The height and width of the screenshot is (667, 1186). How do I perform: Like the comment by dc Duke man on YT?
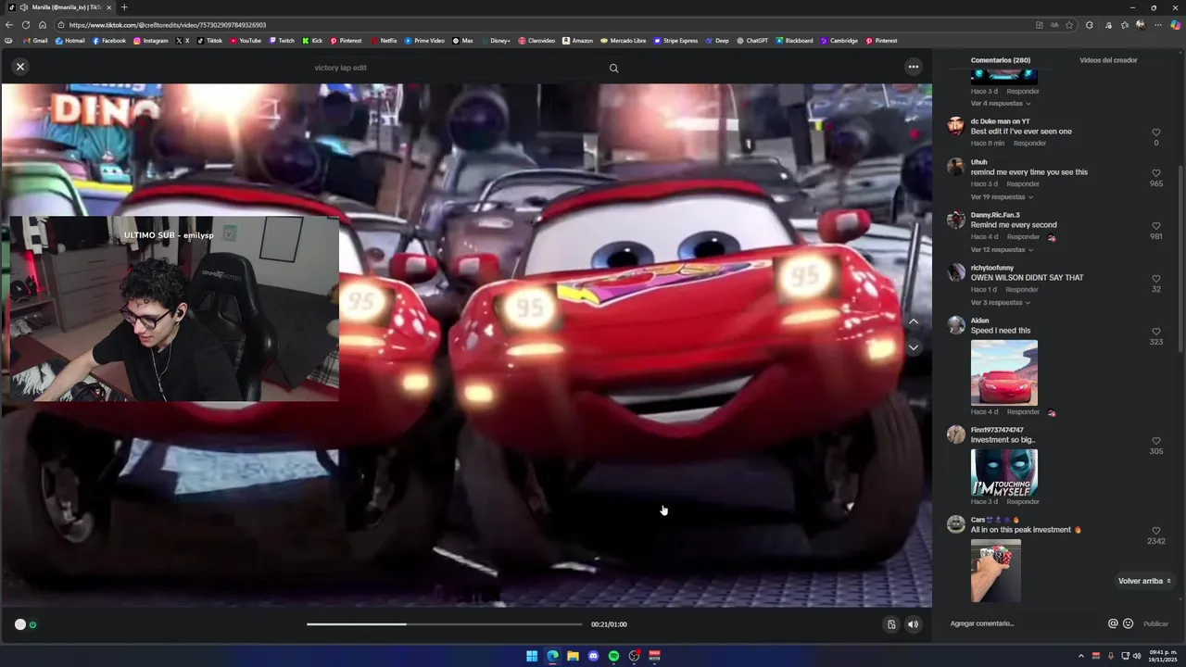tap(1155, 132)
